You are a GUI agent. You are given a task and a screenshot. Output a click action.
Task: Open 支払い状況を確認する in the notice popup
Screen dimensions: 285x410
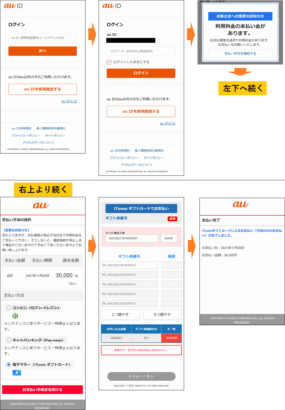240,54
